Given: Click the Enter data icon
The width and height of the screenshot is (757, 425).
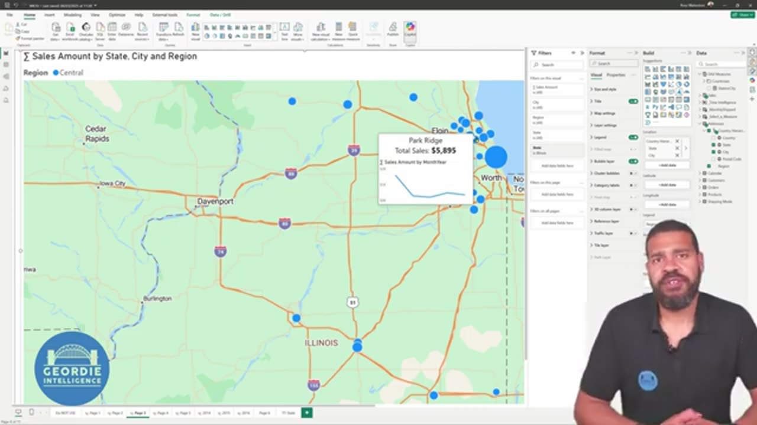Looking at the screenshot, I should click(x=112, y=31).
